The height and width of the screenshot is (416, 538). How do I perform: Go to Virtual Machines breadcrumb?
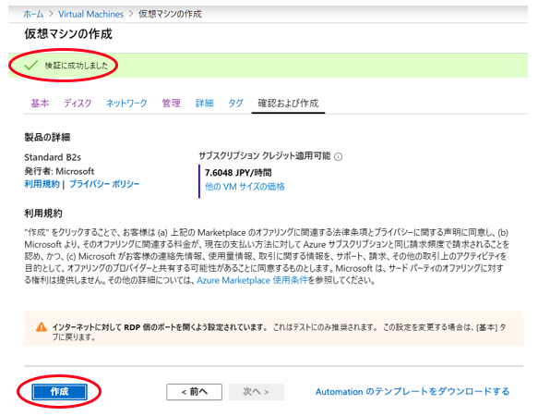click(x=90, y=14)
